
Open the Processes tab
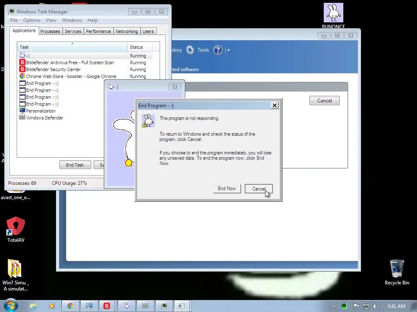[50, 31]
